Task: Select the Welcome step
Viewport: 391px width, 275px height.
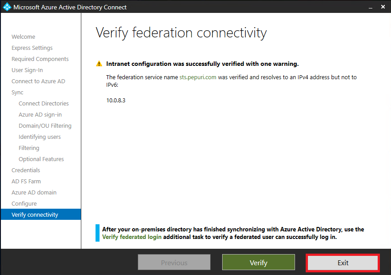Action: pos(23,37)
